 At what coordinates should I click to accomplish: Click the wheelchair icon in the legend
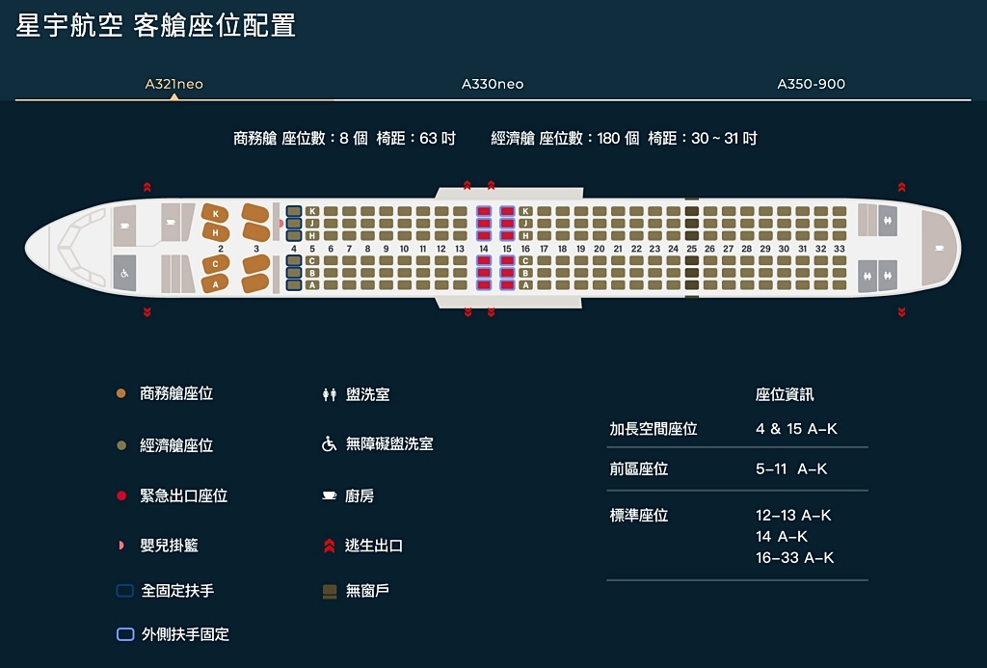[330, 443]
